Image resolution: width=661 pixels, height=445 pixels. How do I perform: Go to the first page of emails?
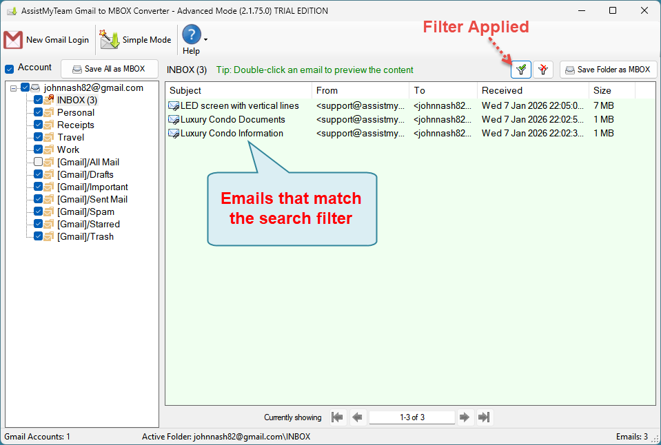point(337,417)
